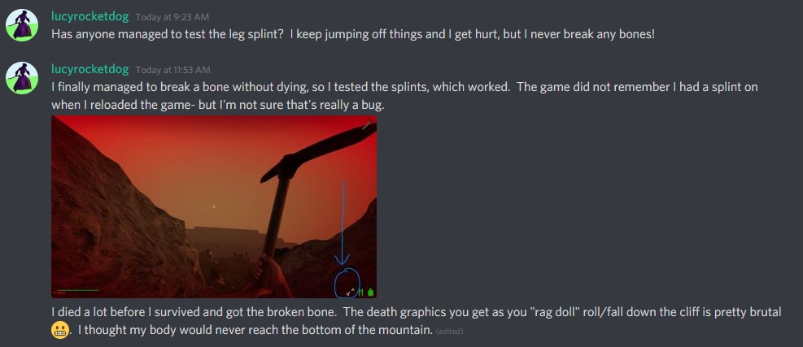Click the message about rag doll death graphics
Screen dimensions: 803x347
(x=416, y=321)
